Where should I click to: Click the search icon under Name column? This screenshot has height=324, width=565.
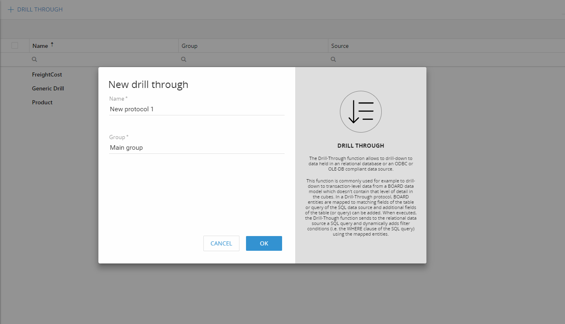coord(34,59)
